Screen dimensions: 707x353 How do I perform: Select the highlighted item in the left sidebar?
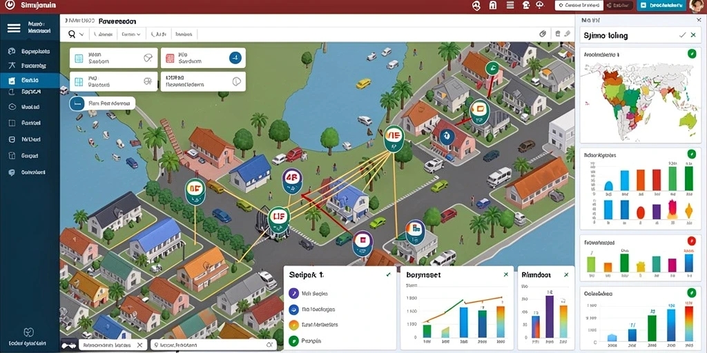coord(30,81)
